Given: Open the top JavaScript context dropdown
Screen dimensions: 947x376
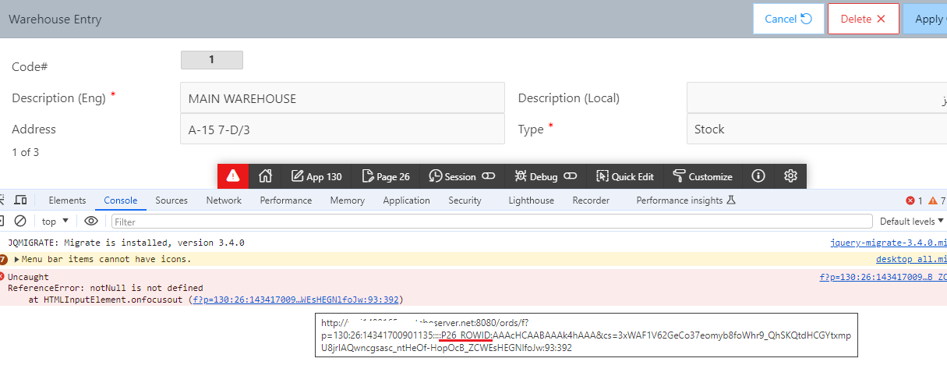Looking at the screenshot, I should click(55, 222).
